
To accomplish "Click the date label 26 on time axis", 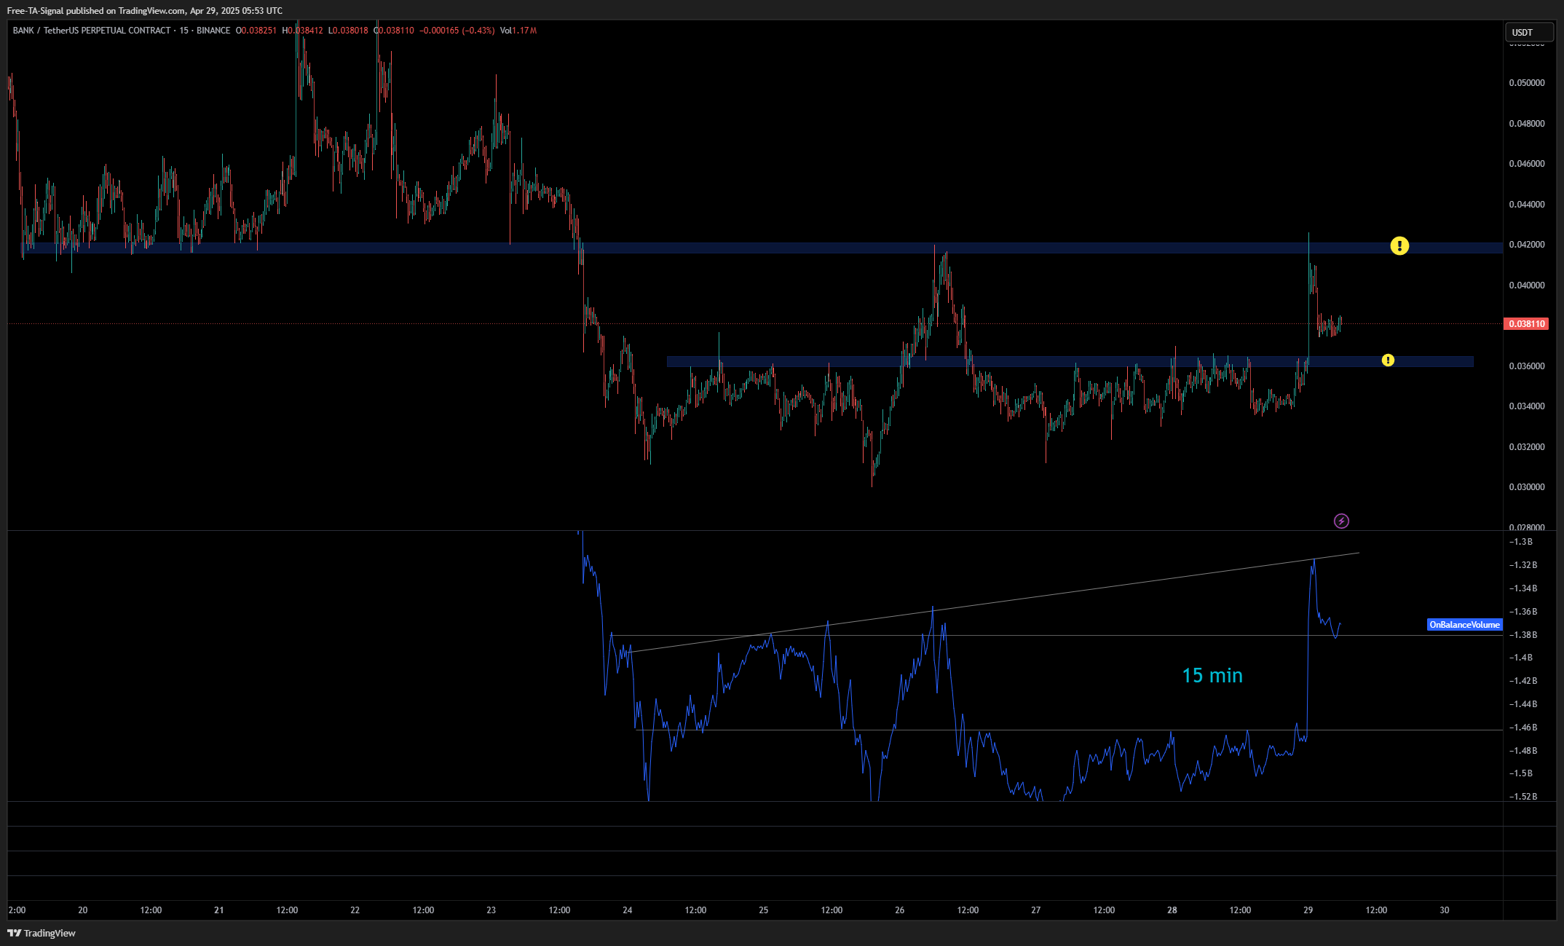I will [x=900, y=910].
